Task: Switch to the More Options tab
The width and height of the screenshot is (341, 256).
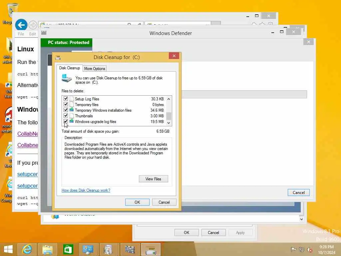Action: coord(95,69)
